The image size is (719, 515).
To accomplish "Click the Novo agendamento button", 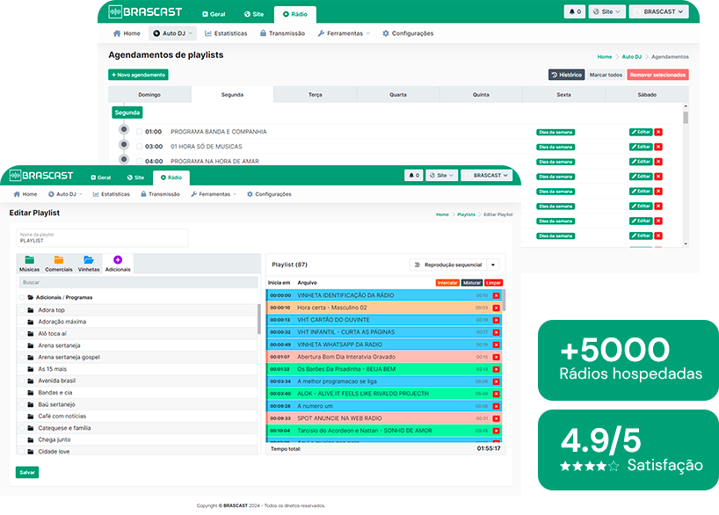I will 139,75.
